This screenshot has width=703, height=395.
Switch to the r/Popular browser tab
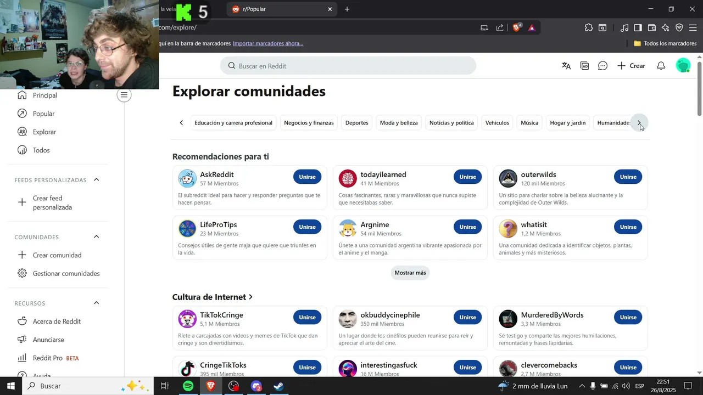[280, 9]
